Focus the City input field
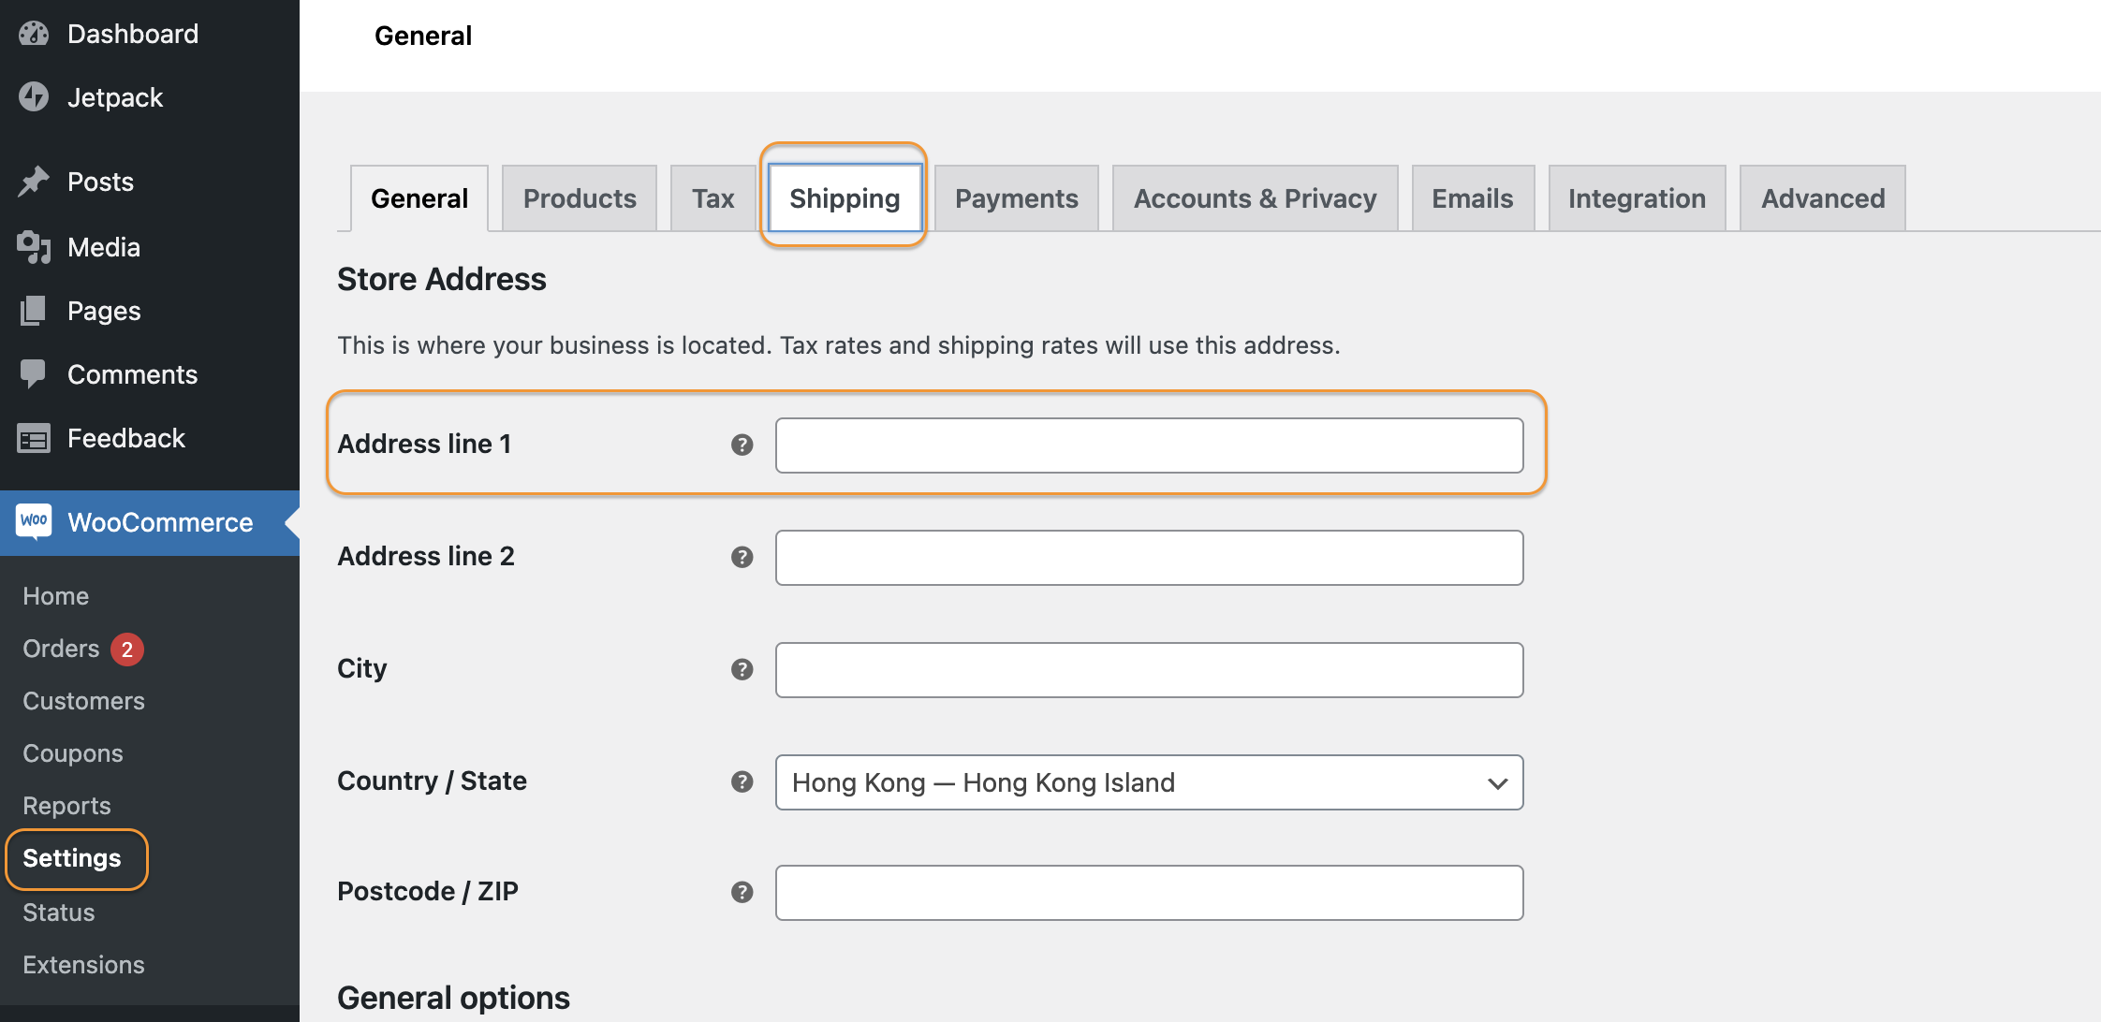Screen dimensions: 2101x1022 tap(1150, 670)
